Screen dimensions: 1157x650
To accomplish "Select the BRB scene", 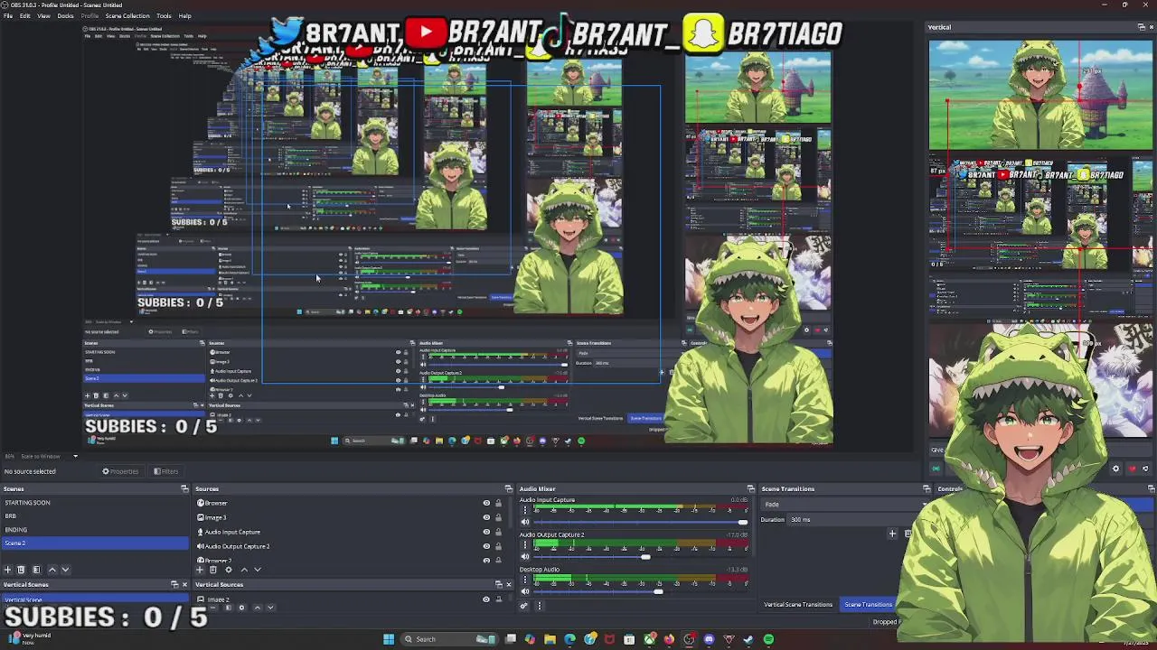I will click(95, 516).
